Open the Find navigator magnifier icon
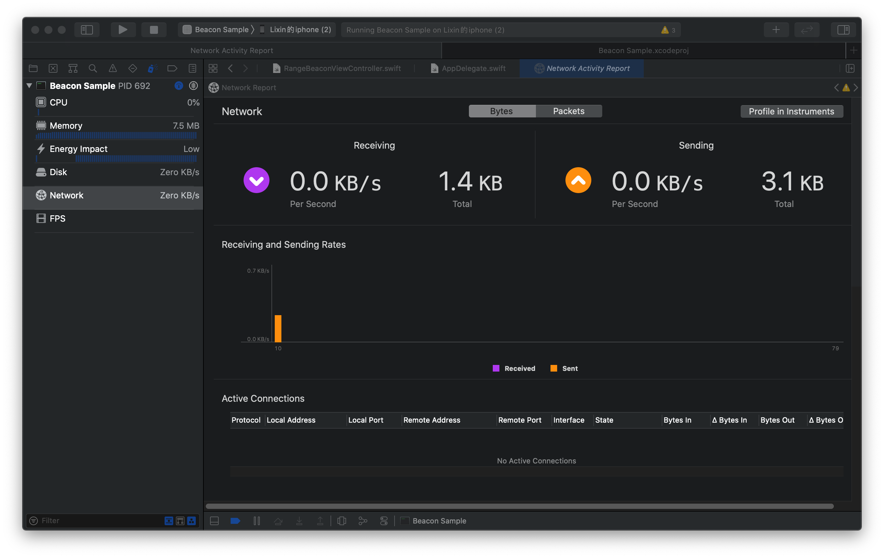 coord(93,68)
